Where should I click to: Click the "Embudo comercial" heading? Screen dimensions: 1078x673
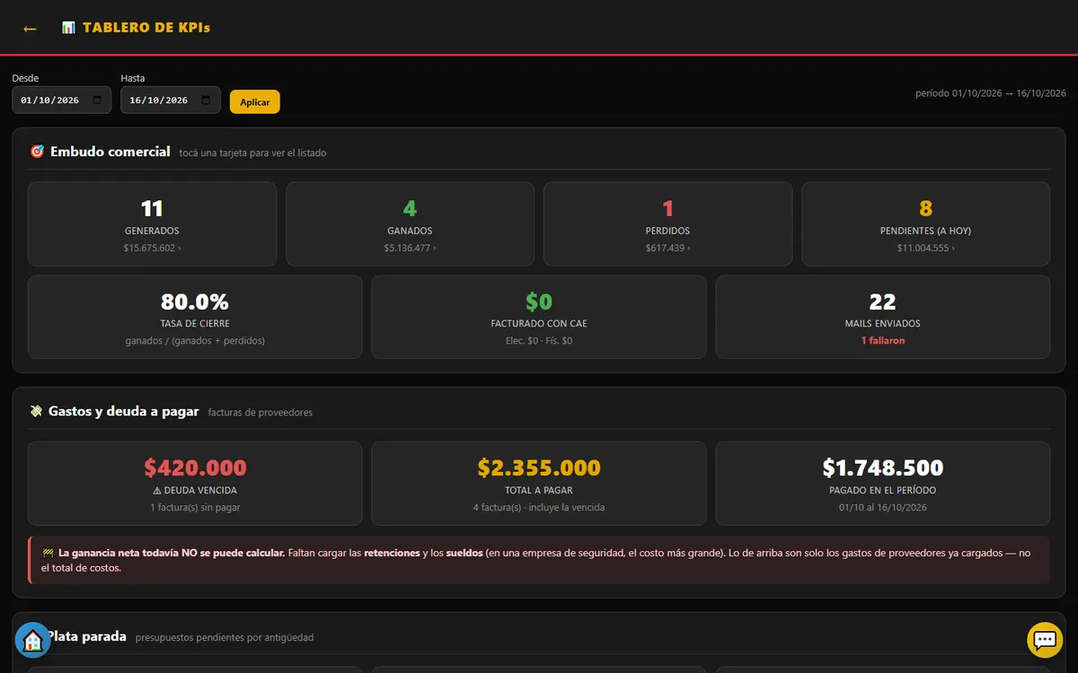click(110, 152)
